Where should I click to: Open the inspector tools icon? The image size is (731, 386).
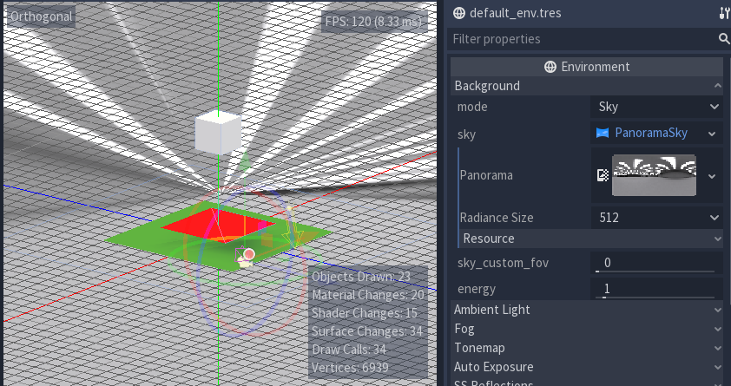point(725,13)
